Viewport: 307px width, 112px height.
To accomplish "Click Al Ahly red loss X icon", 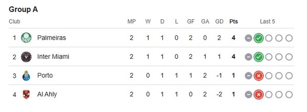I will point(259,95).
